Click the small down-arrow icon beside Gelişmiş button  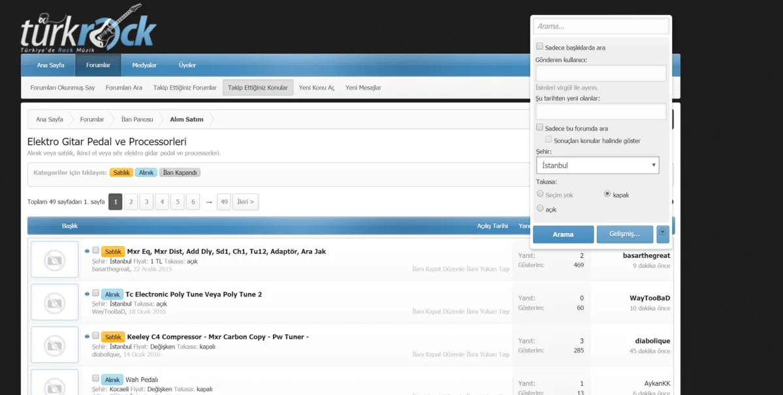point(662,232)
